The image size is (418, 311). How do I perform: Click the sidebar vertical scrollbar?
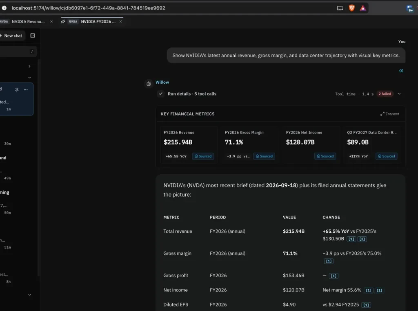click(x=39, y=168)
